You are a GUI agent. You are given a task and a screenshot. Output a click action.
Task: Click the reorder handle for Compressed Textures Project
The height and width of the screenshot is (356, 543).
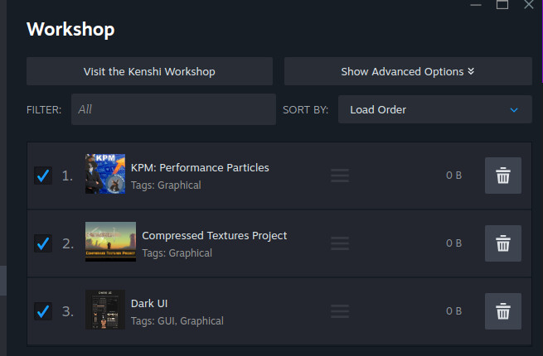click(340, 243)
